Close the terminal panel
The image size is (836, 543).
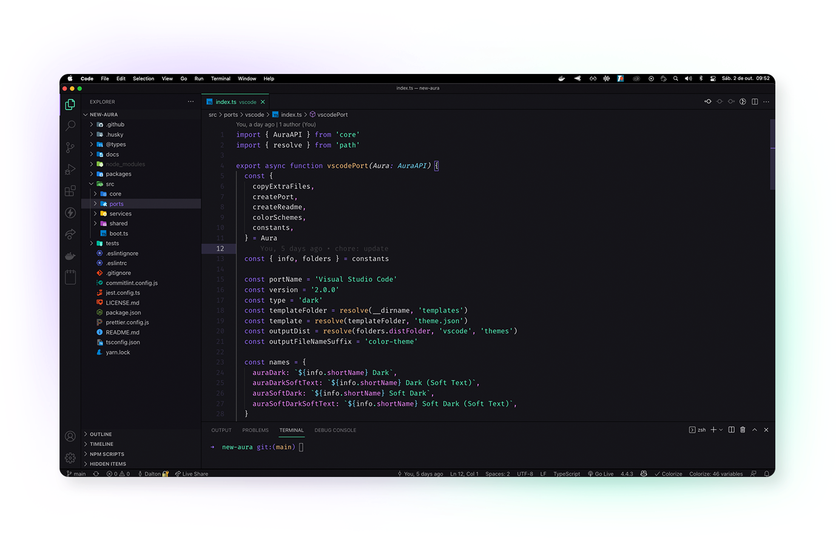pyautogui.click(x=766, y=430)
